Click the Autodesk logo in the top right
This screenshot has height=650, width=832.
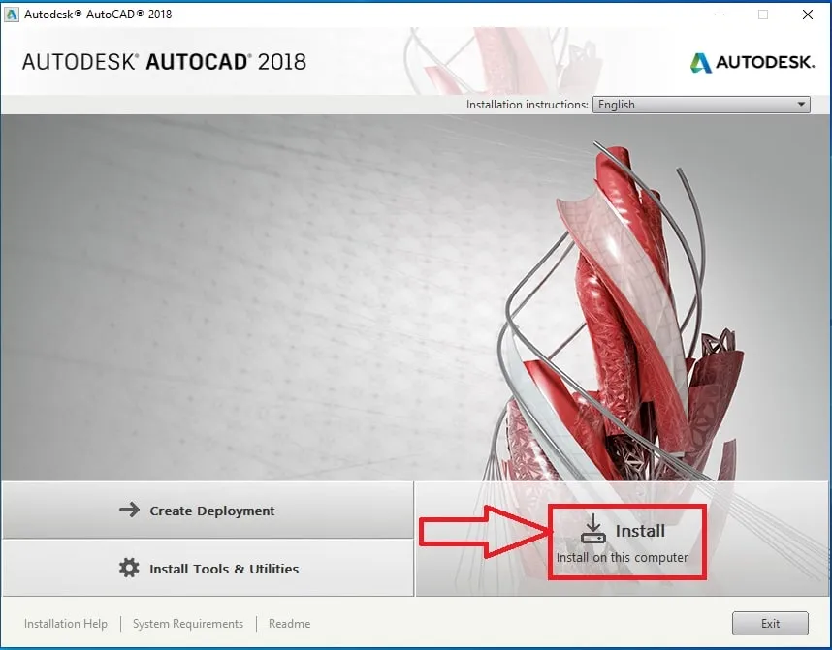(x=752, y=61)
